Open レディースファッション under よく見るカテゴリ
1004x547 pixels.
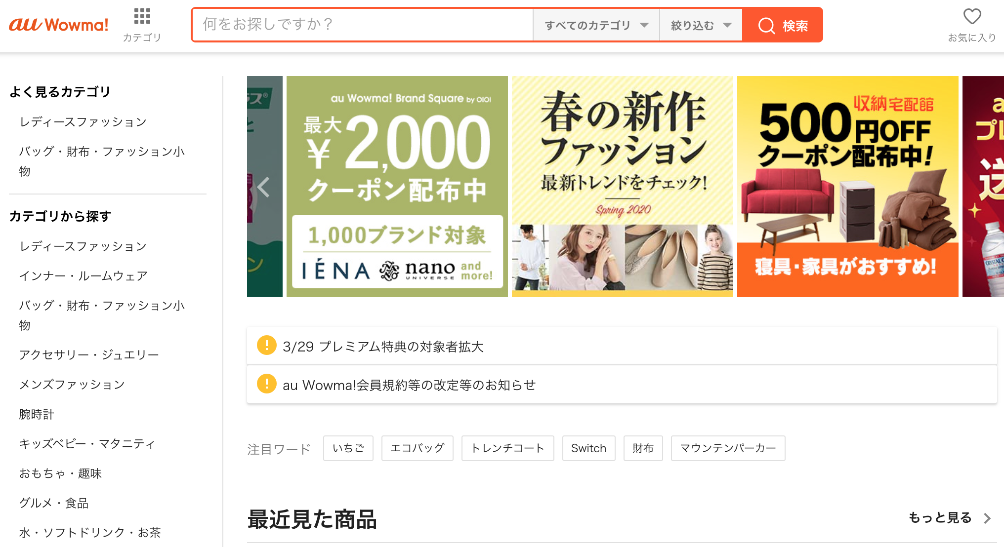pos(83,122)
